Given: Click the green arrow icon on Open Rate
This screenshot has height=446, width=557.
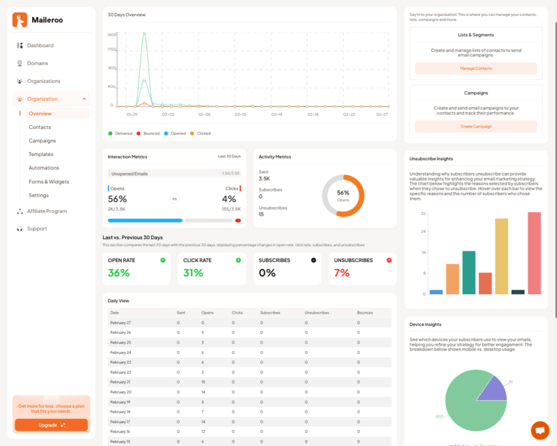Looking at the screenshot, I should (x=162, y=260).
